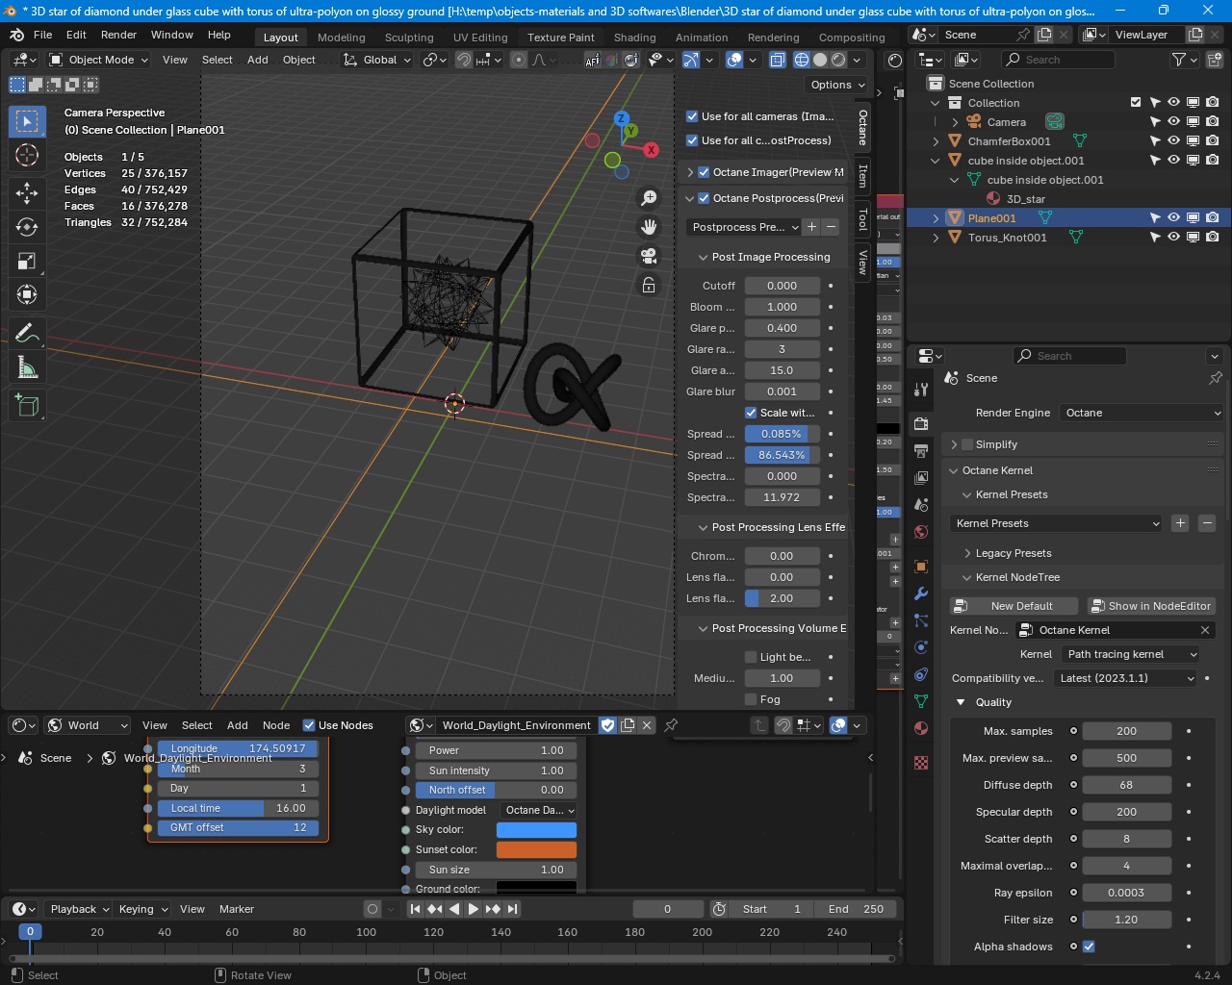Activate the Scale tool
Screen dimensions: 1232x985
click(x=27, y=261)
